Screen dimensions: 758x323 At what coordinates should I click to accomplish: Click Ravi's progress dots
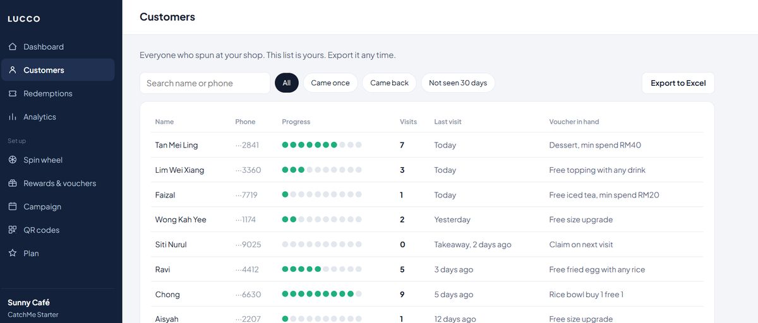(322, 269)
